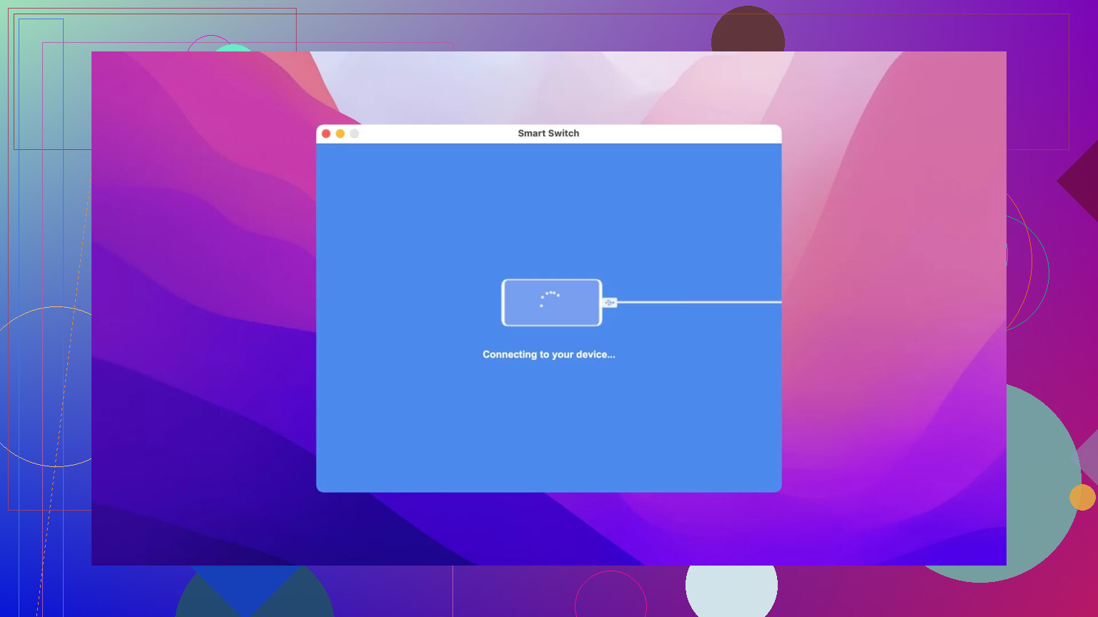
Task: Click the USB connector icon
Action: coord(610,303)
